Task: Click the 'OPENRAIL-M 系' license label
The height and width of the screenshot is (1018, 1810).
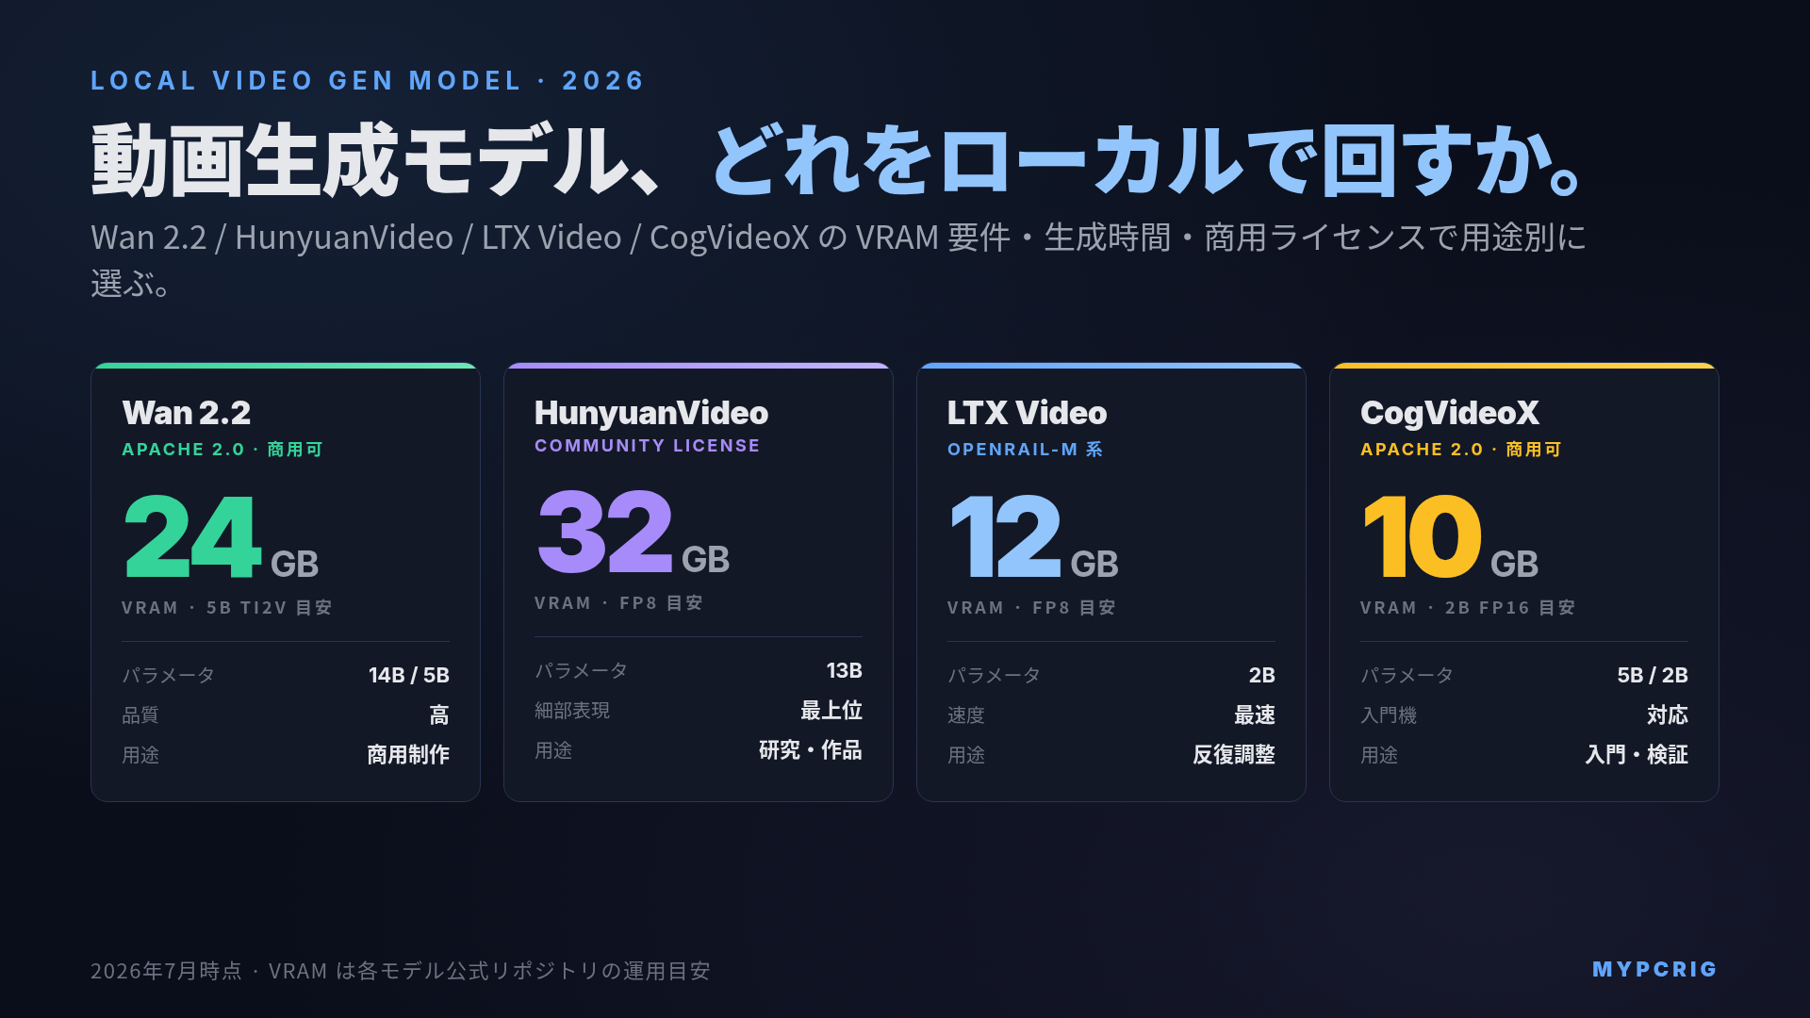Action: [x=1025, y=450]
